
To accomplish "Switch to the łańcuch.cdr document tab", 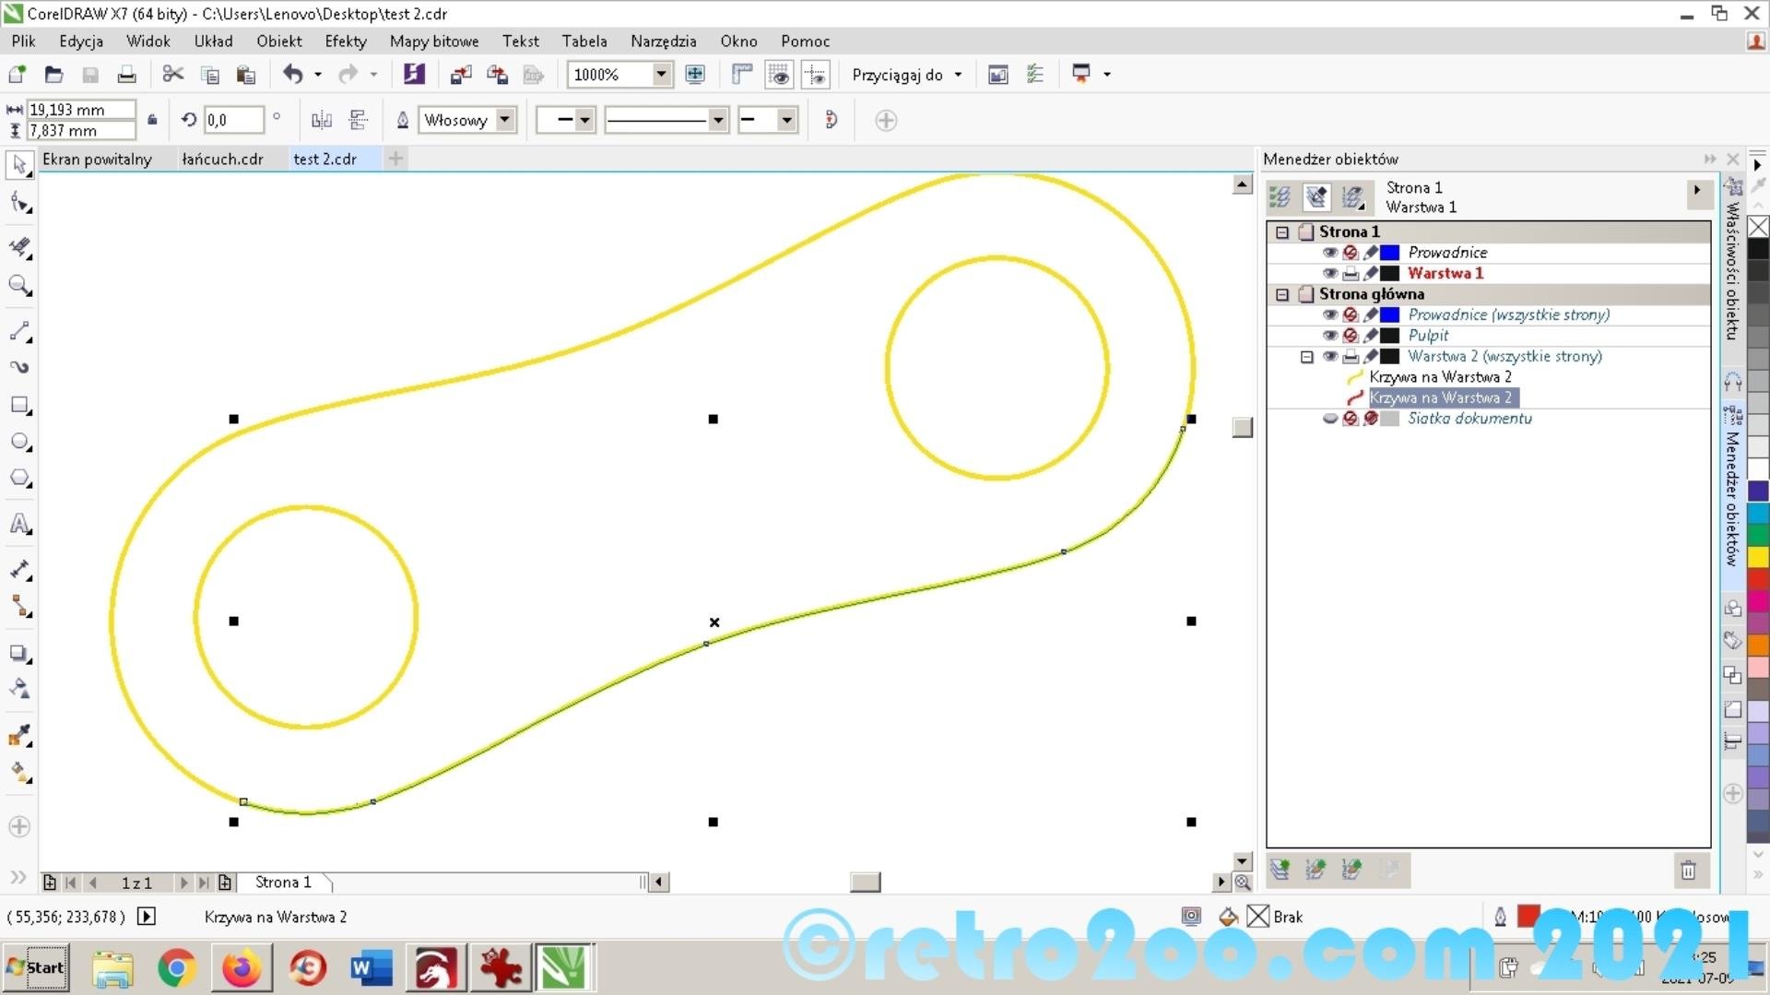I will pyautogui.click(x=222, y=159).
